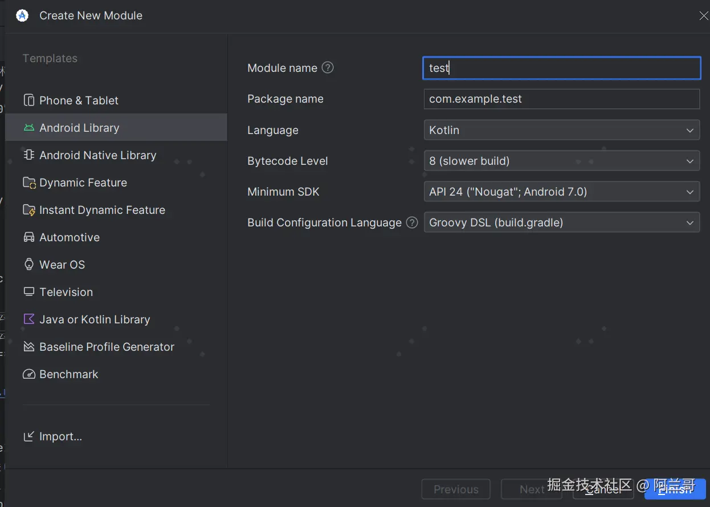Click the Android Library template icon
Viewport: 710px width, 507px height.
[x=28, y=128]
